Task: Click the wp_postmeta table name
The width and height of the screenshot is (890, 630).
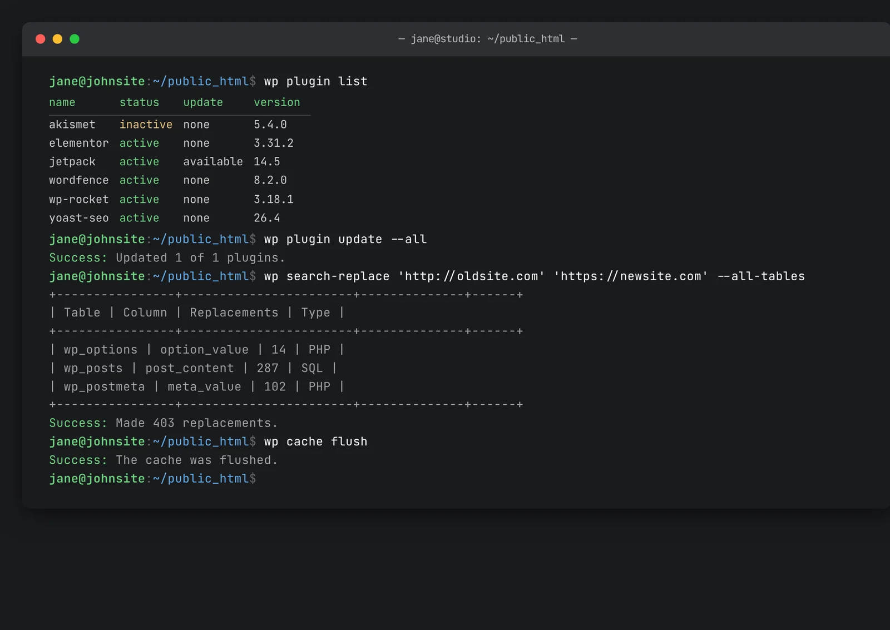Action: click(x=104, y=386)
